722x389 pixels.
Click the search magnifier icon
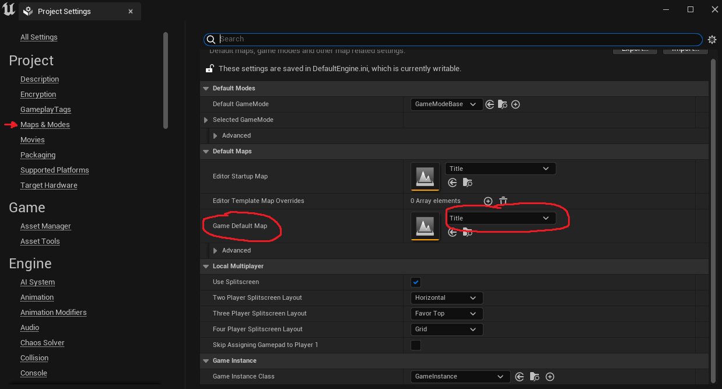(211, 39)
